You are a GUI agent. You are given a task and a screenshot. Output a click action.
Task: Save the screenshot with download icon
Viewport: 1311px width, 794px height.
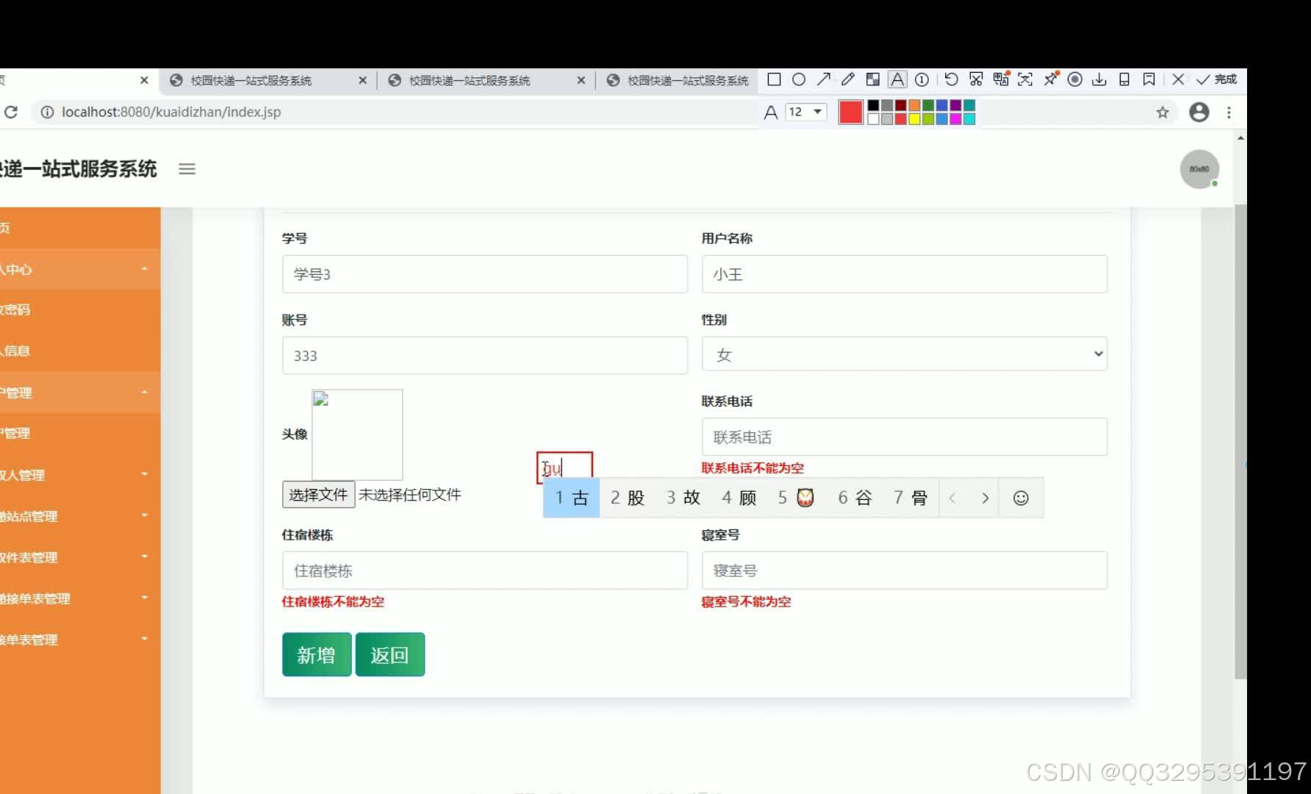click(x=1099, y=79)
